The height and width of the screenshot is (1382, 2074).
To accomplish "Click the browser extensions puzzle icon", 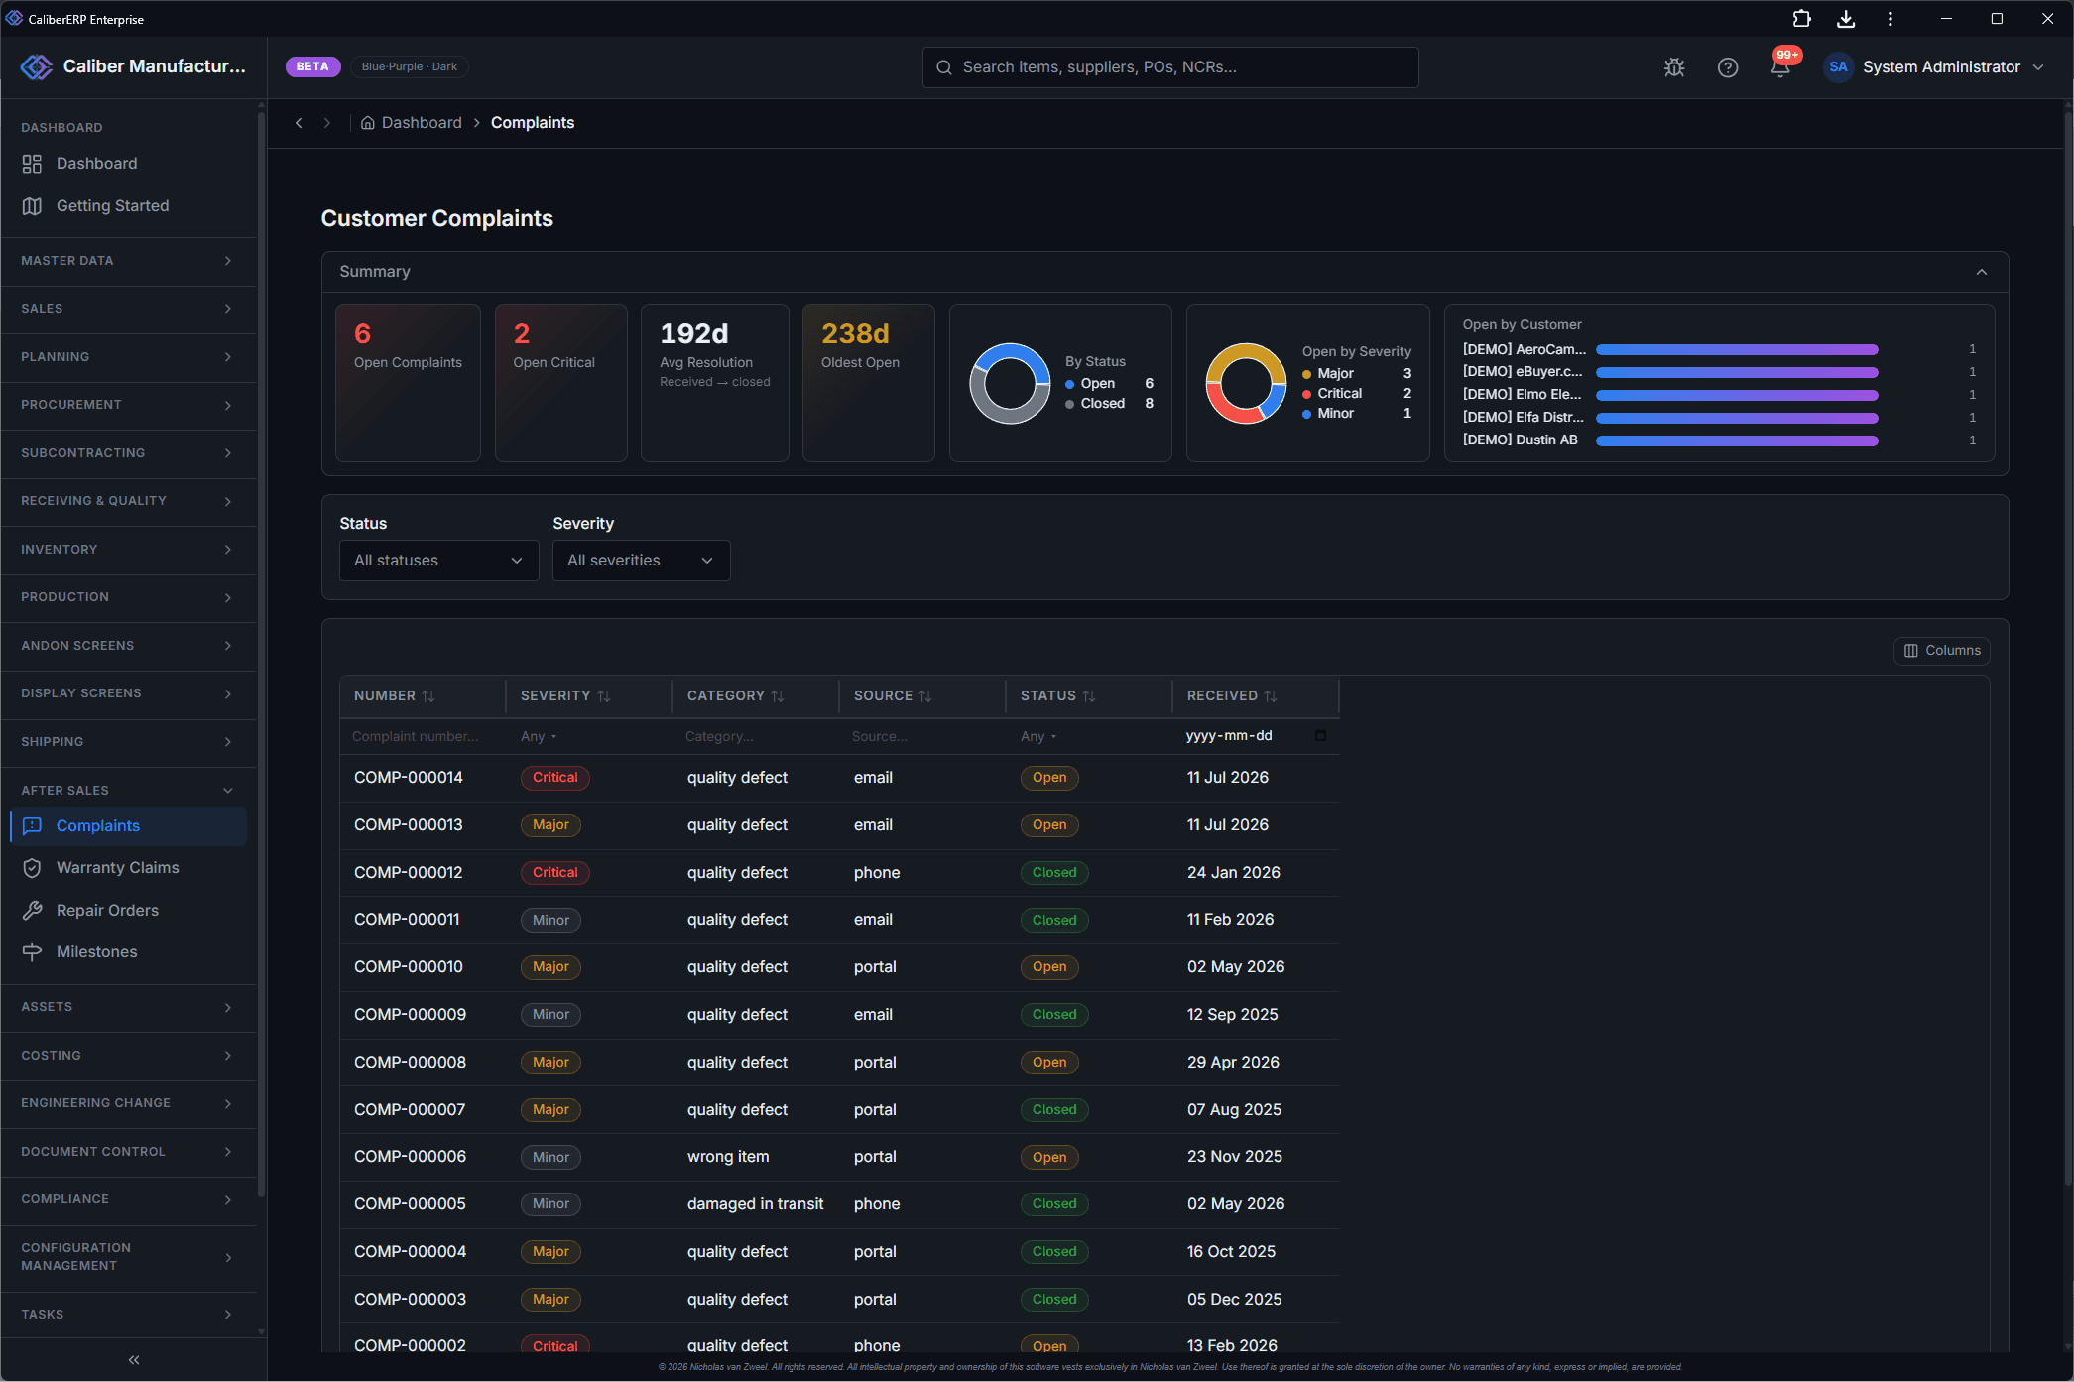I will (1801, 19).
